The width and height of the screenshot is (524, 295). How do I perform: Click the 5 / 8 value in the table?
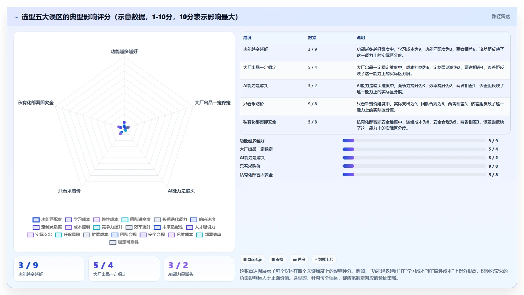[x=312, y=122]
